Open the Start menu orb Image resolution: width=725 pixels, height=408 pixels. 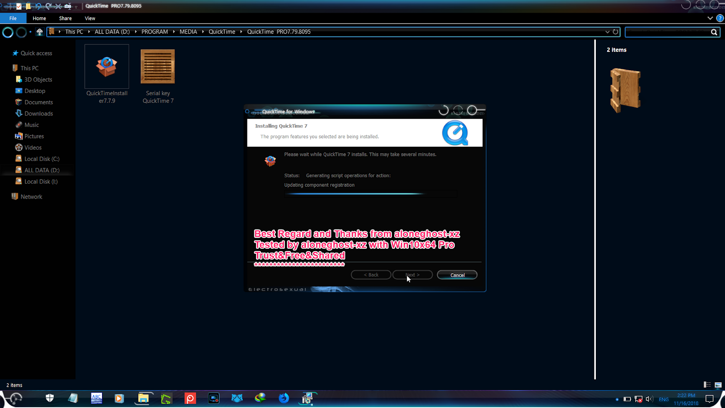(15, 398)
